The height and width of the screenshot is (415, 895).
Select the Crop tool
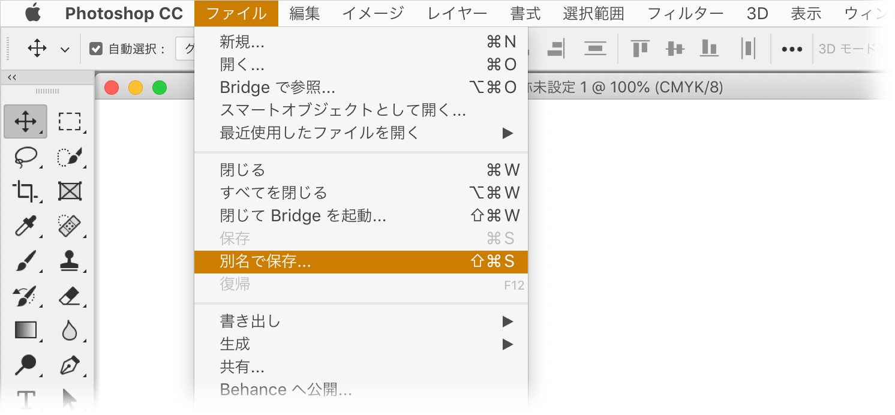click(25, 191)
